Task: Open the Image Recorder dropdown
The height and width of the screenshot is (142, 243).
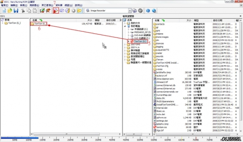Action: pyautogui.click(x=130, y=11)
